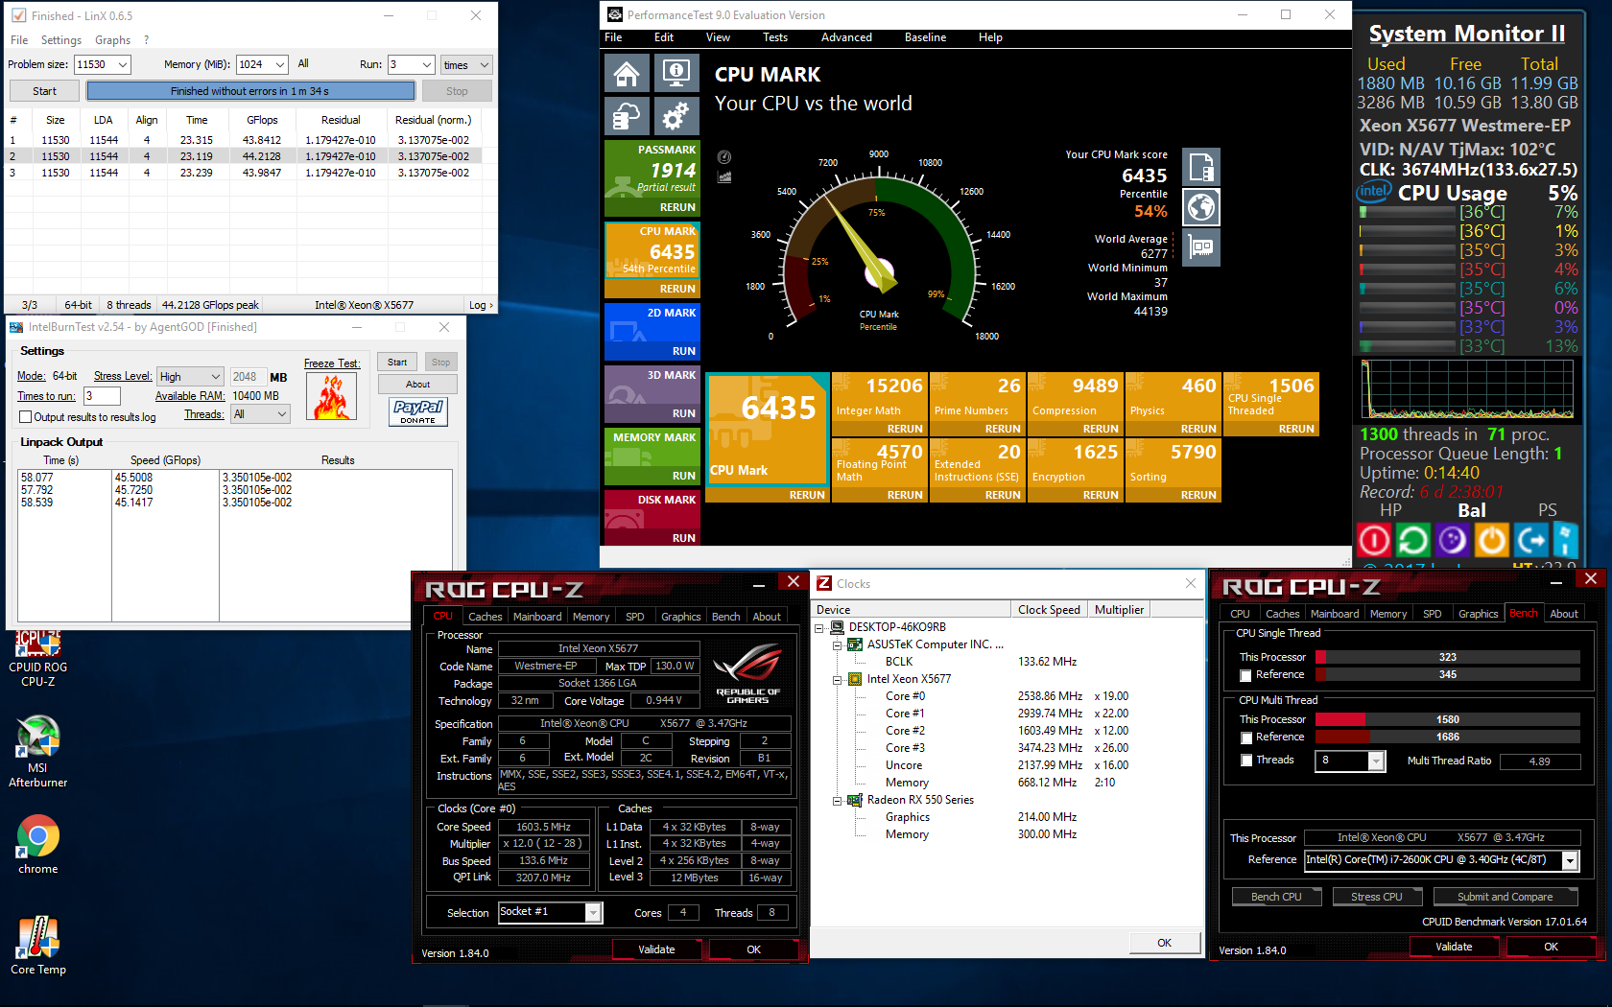Click Clock Speed column header in Clocks
Viewport: 1612px width, 1007px height.
coord(1049,610)
